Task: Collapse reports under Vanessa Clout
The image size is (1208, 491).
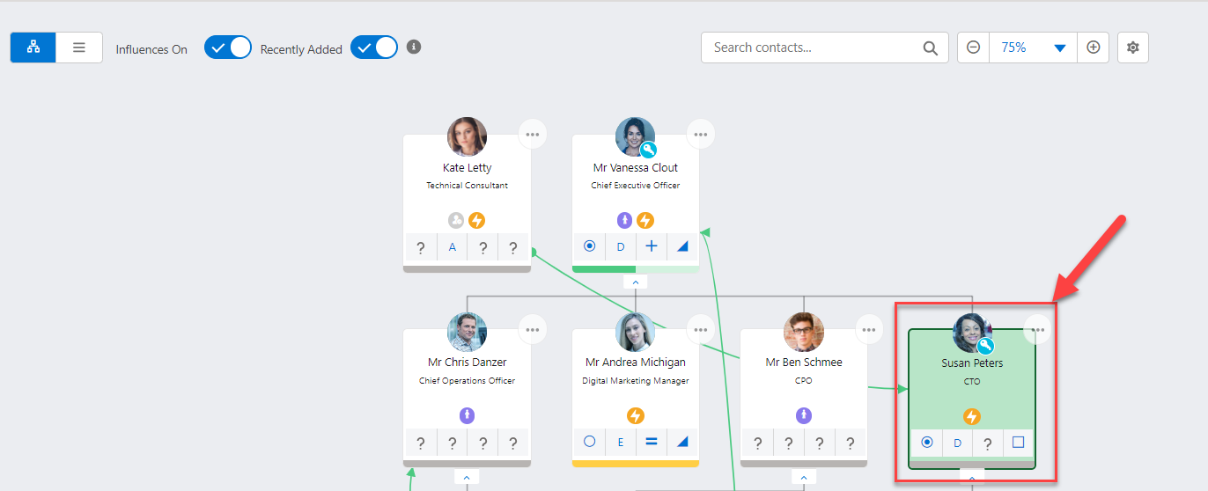Action: click(635, 282)
